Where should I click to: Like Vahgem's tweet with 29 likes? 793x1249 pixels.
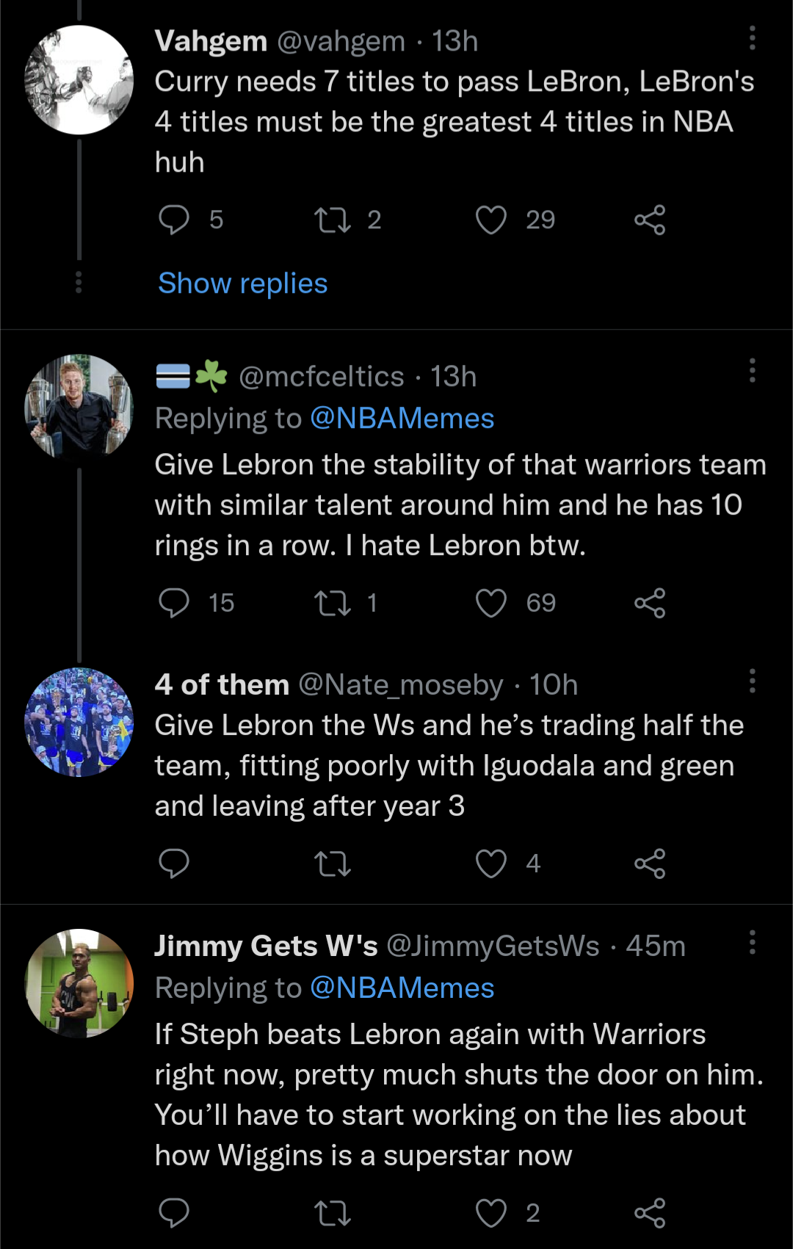[x=491, y=220]
